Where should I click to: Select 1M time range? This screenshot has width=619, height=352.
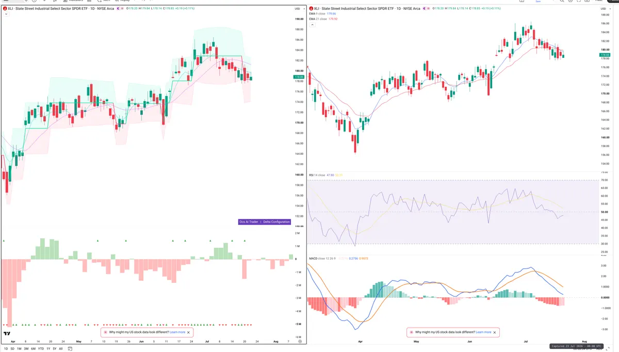point(19,349)
